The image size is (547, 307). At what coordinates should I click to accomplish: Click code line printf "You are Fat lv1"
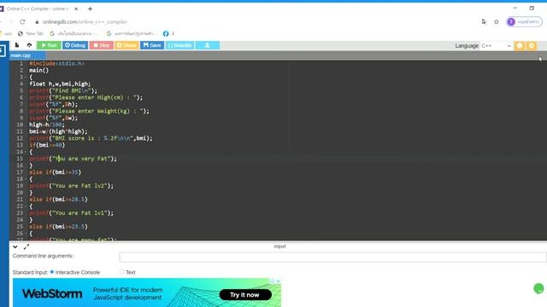coord(72,213)
